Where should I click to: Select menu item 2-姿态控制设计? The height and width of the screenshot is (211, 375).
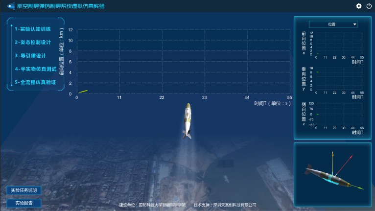coord(33,42)
